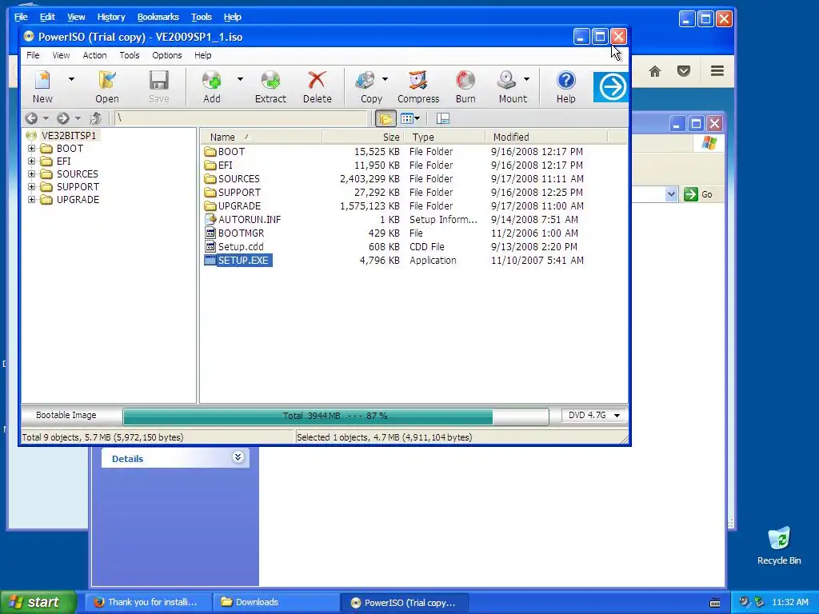Image resolution: width=819 pixels, height=614 pixels.
Task: Open the Help menu in PowerISO
Action: [x=202, y=55]
